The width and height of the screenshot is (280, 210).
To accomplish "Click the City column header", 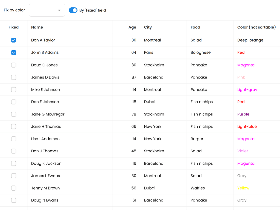I will point(148,27).
